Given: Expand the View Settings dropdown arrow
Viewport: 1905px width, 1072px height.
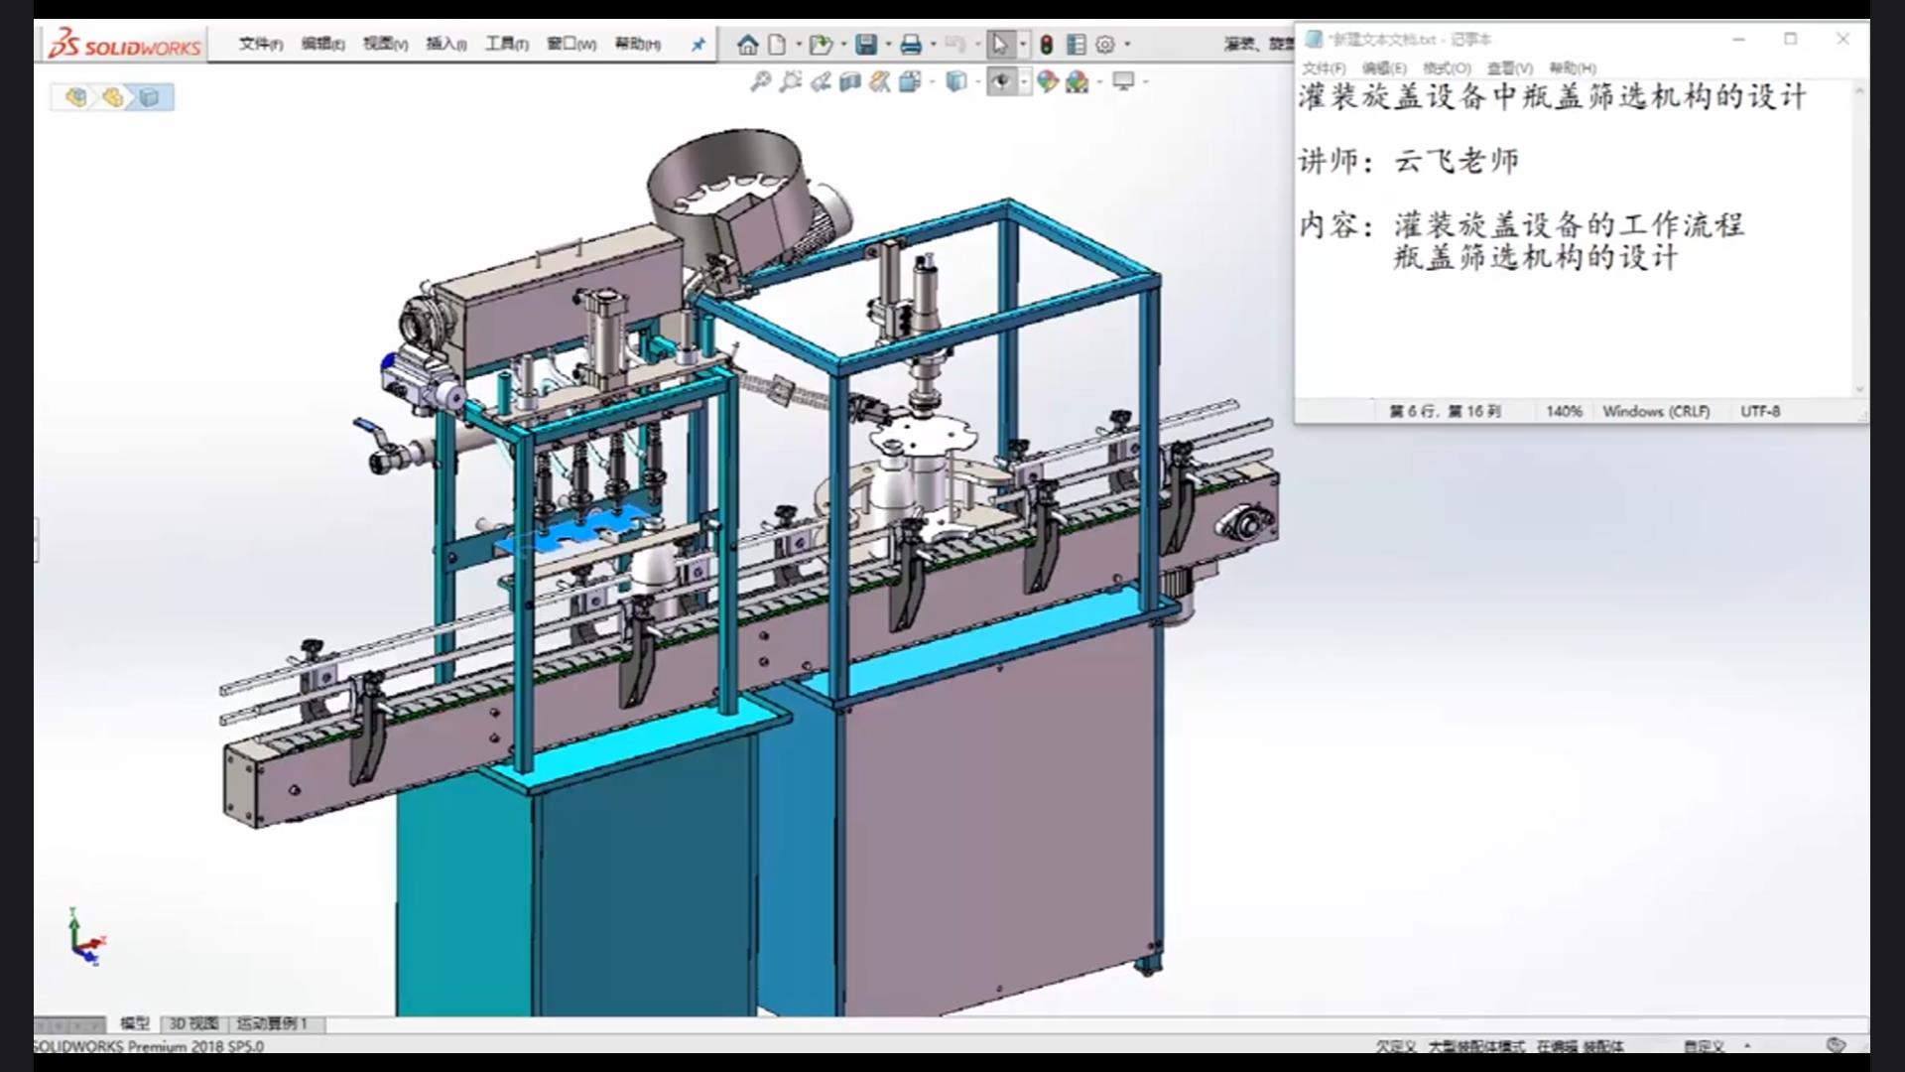Looking at the screenshot, I should point(1146,81).
